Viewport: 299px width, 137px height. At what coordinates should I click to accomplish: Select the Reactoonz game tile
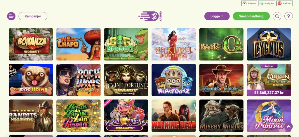tap(174, 80)
